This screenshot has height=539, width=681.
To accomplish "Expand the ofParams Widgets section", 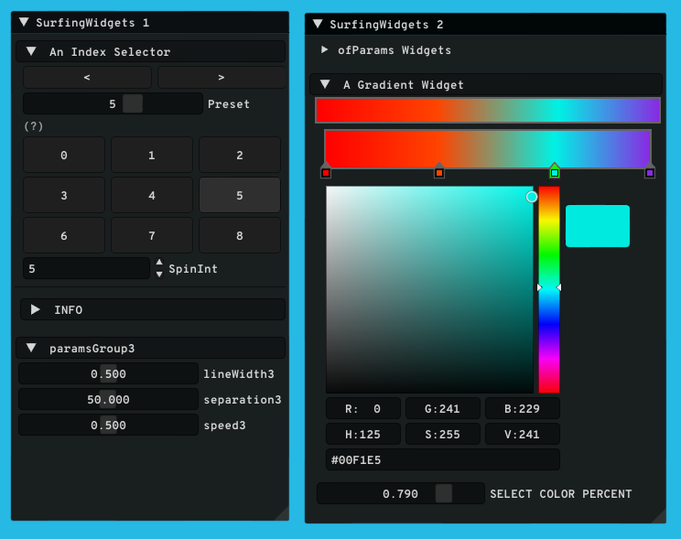I will click(324, 50).
